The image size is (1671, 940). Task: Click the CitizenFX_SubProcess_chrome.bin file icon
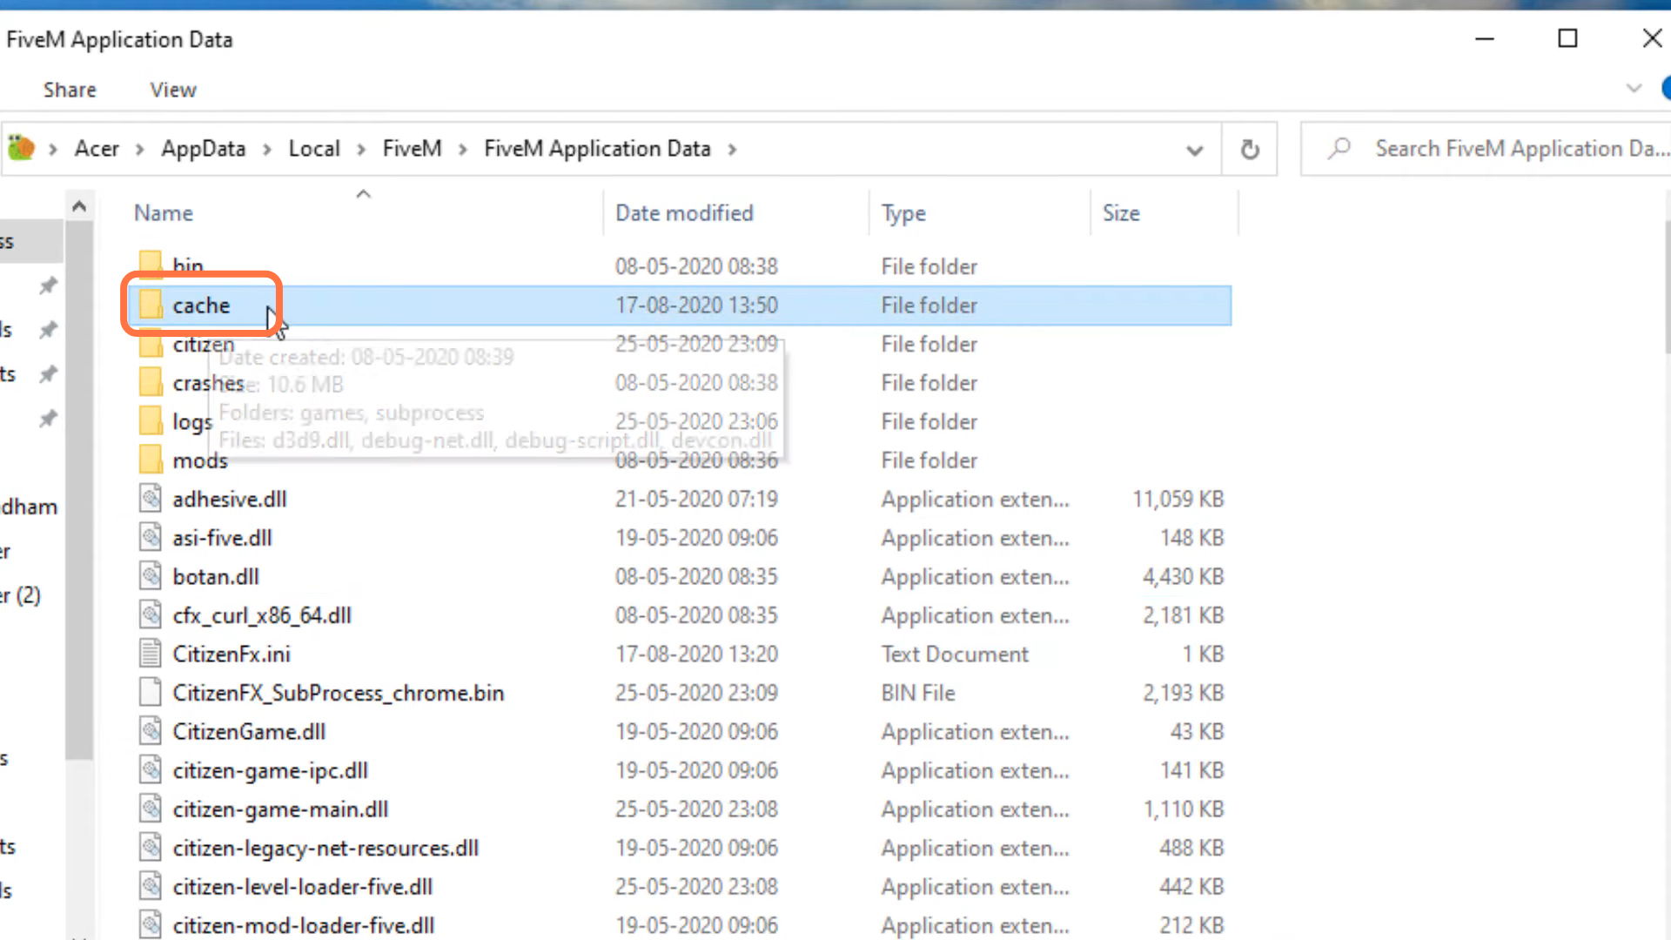pyautogui.click(x=151, y=692)
